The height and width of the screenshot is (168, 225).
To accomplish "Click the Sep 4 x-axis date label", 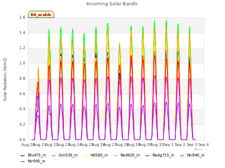I will (x=204, y=145).
